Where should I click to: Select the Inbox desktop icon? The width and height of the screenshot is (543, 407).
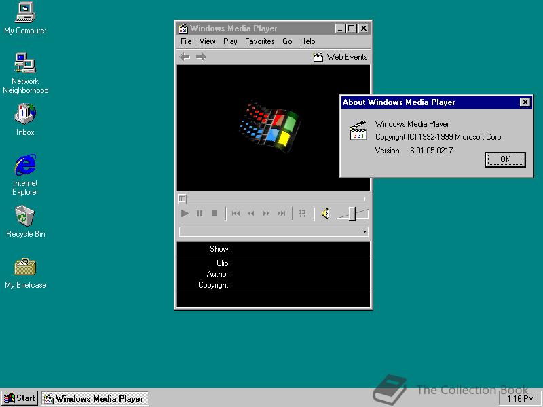click(x=25, y=119)
